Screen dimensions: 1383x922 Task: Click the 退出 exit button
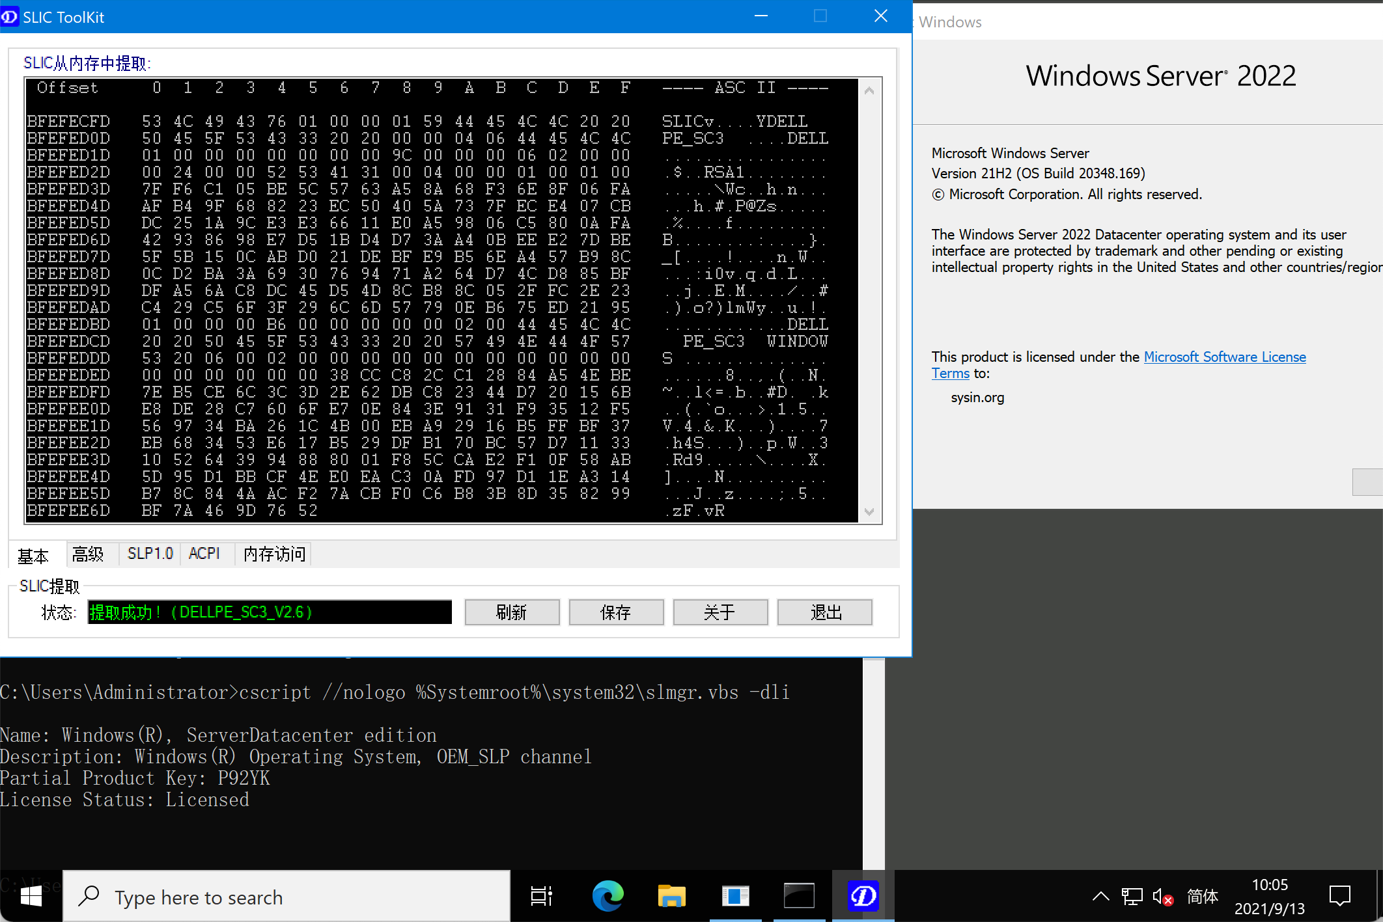[825, 612]
